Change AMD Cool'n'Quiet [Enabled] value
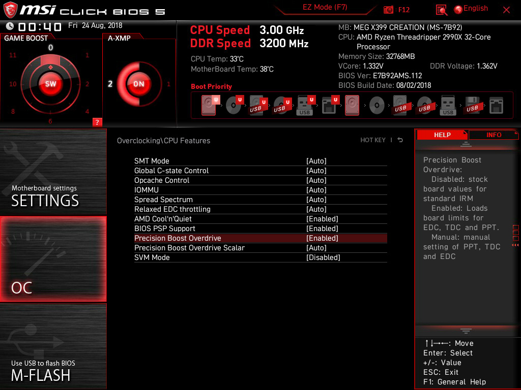This screenshot has height=390, width=521. point(322,219)
